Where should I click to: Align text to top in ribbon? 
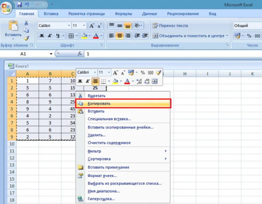coord(112,26)
